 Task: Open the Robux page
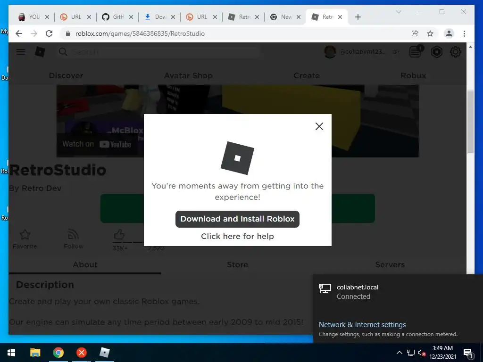click(413, 75)
